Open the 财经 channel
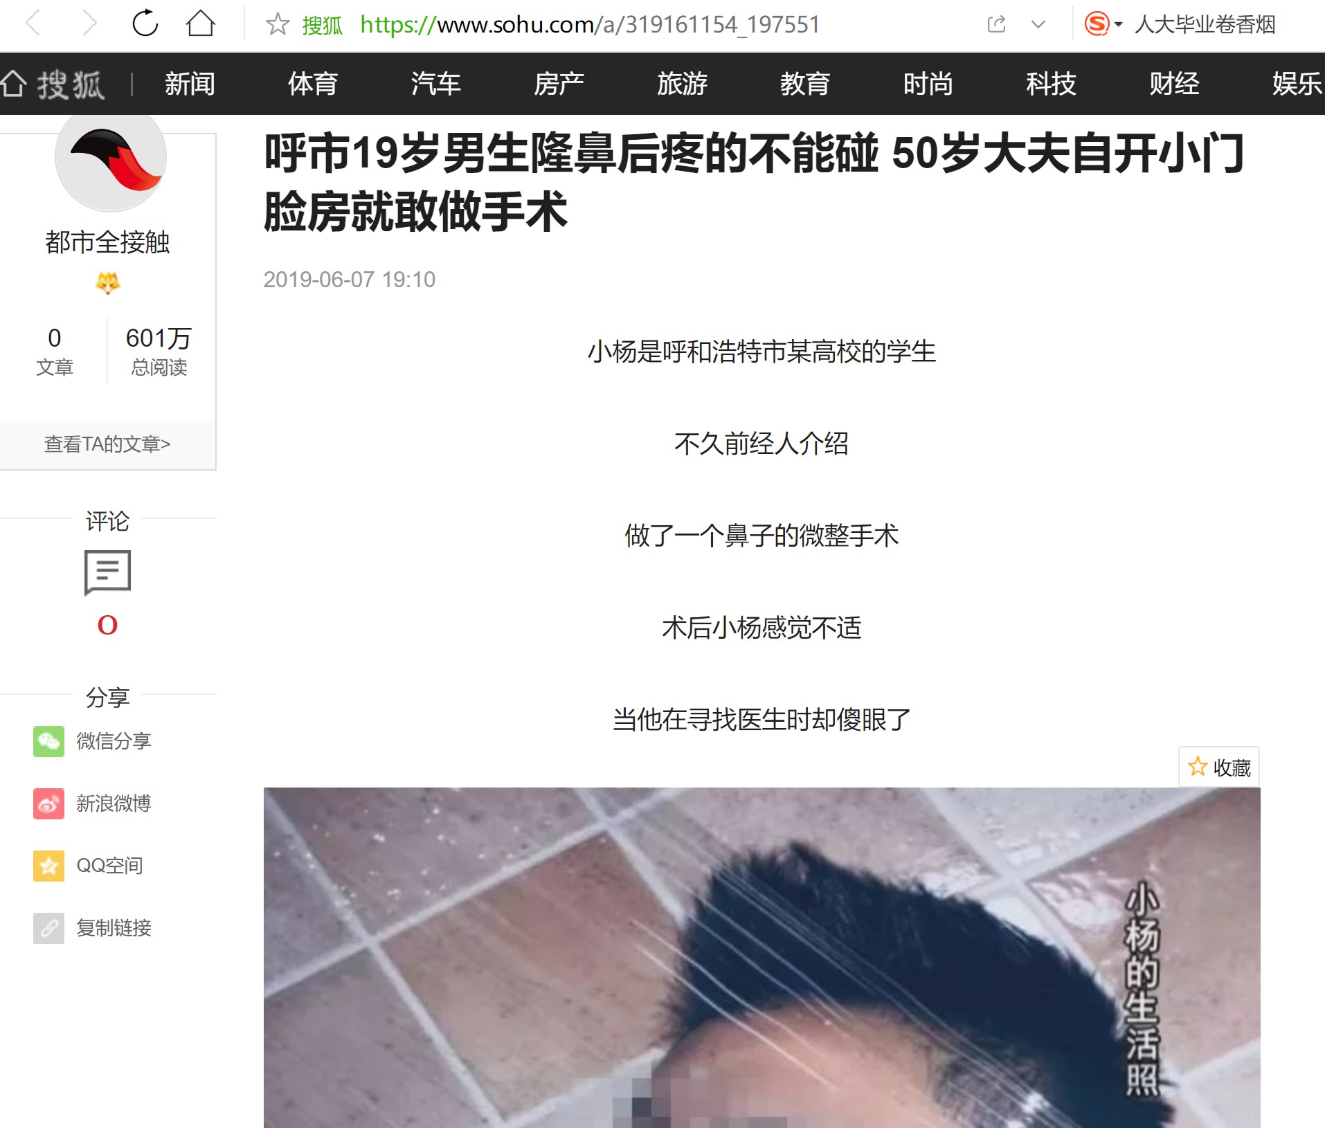This screenshot has width=1325, height=1128. pyautogui.click(x=1174, y=84)
